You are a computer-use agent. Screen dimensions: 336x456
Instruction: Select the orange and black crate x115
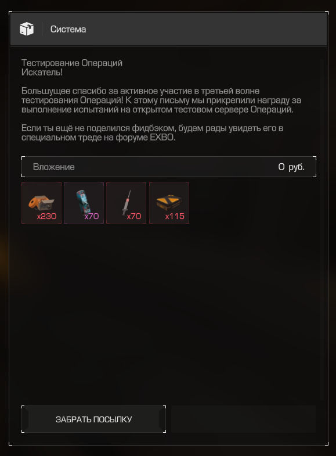pos(169,203)
